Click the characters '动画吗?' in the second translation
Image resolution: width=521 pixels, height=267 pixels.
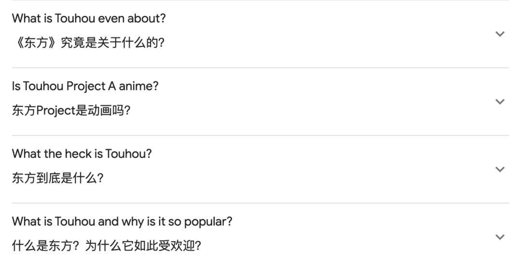point(109,111)
